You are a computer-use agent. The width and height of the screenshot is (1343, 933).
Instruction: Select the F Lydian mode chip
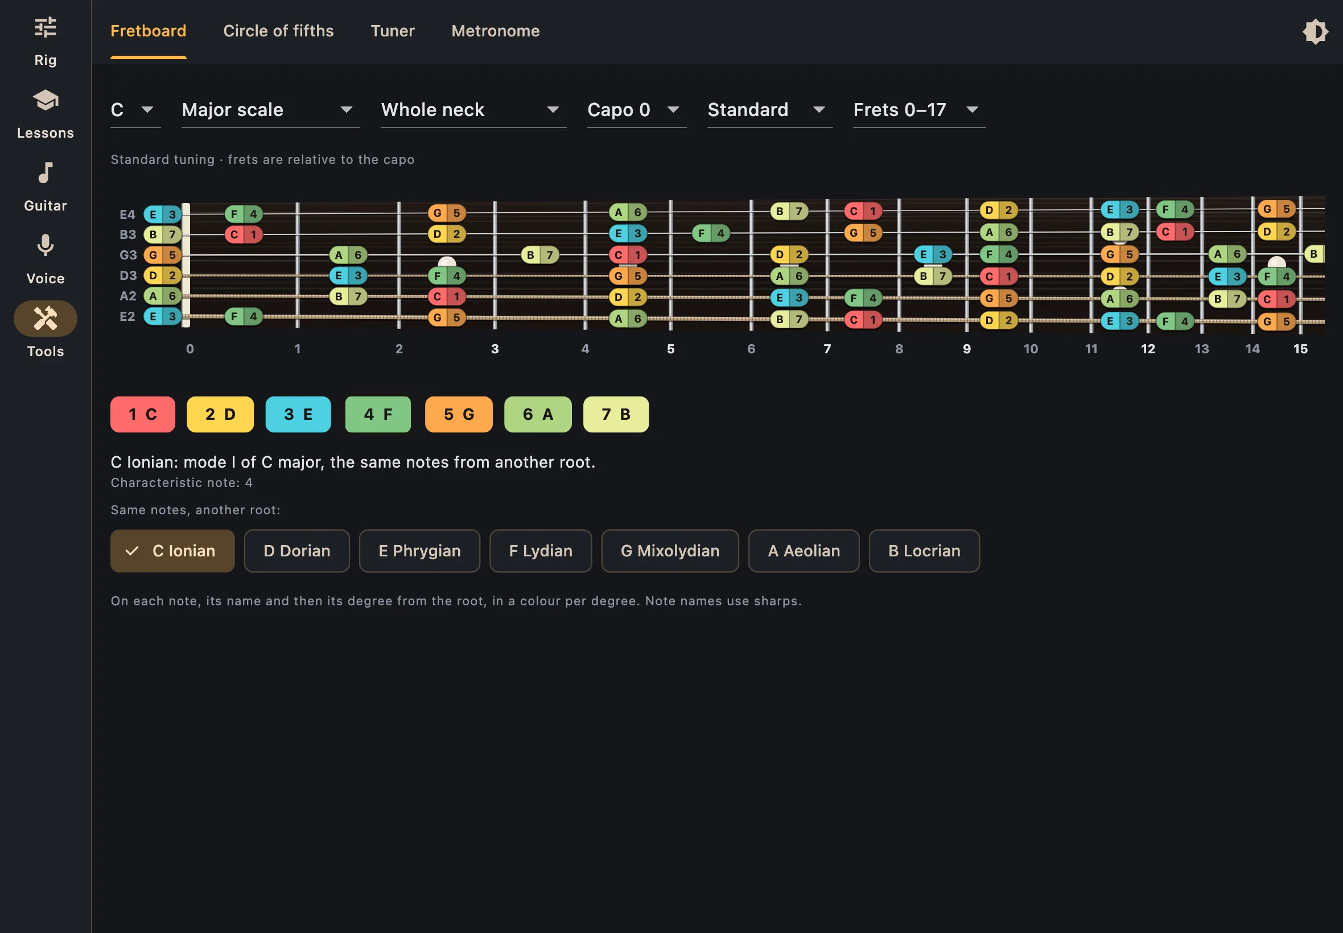click(541, 551)
